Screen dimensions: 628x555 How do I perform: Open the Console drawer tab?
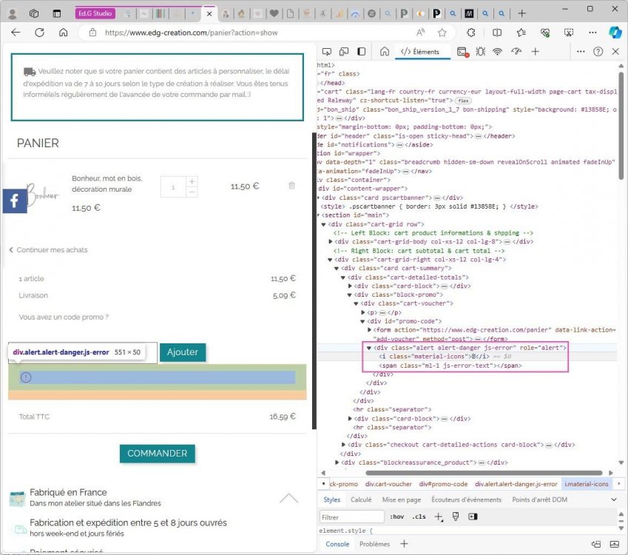point(337,544)
